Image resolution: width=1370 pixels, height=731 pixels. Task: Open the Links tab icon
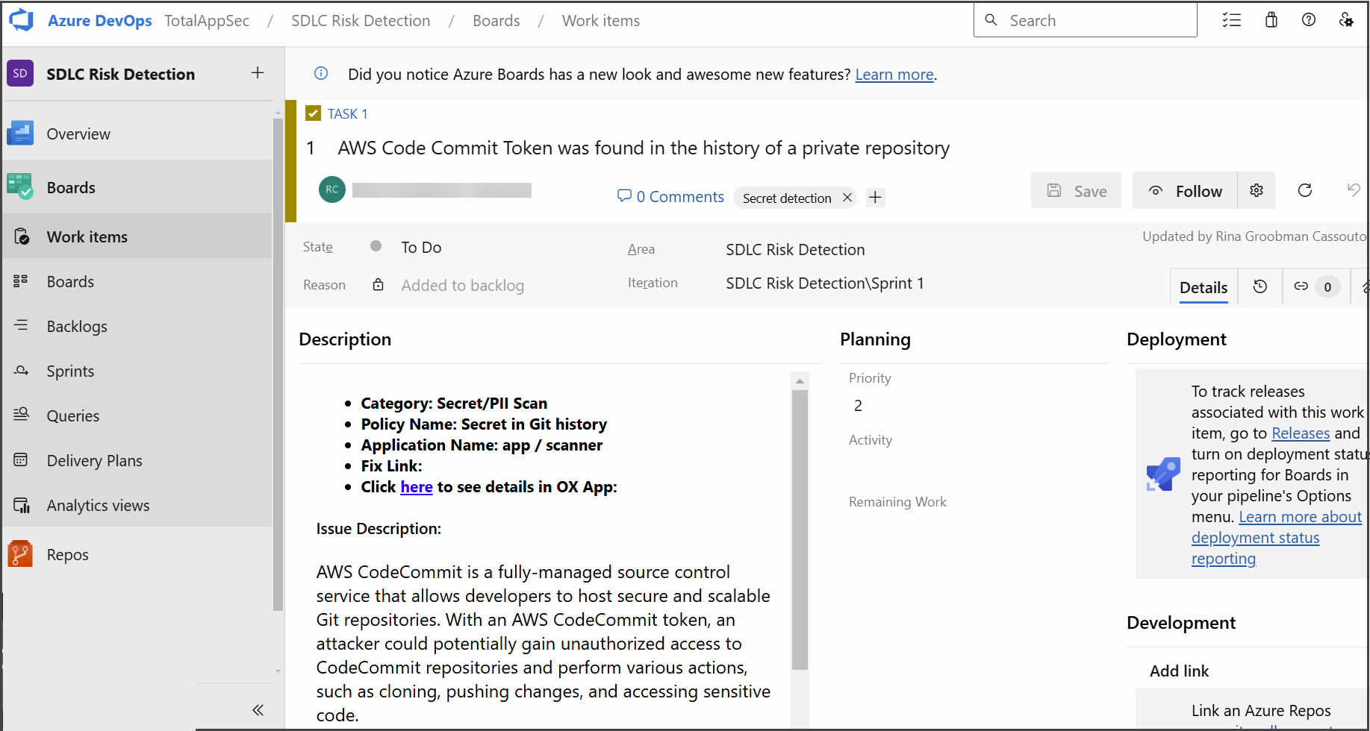(1301, 287)
